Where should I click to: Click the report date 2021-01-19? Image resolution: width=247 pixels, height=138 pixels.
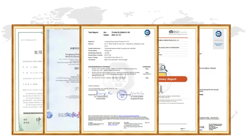pyautogui.click(x=116, y=35)
